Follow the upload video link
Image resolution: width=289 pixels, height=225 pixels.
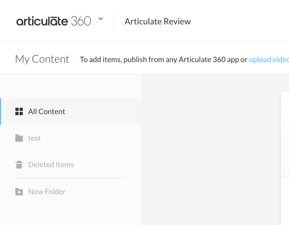click(x=269, y=60)
